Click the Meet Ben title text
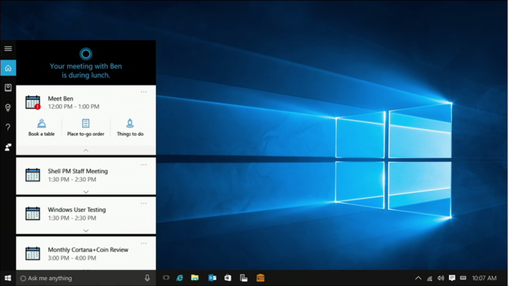The width and height of the screenshot is (509, 286). click(61, 98)
